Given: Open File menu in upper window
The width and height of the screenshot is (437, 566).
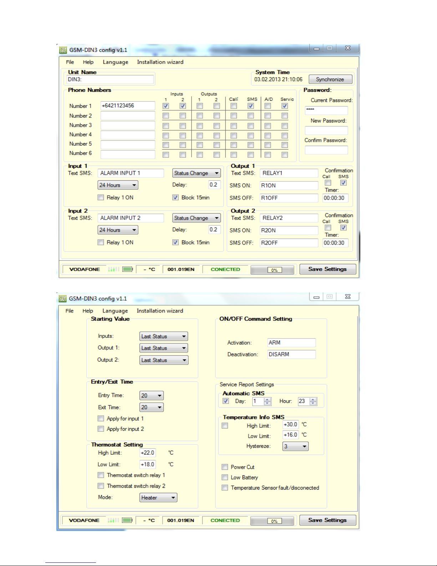Looking at the screenshot, I should pyautogui.click(x=70, y=62).
